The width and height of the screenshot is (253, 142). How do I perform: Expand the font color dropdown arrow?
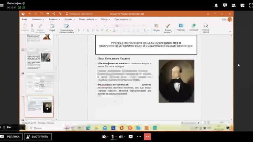(x=117, y=30)
